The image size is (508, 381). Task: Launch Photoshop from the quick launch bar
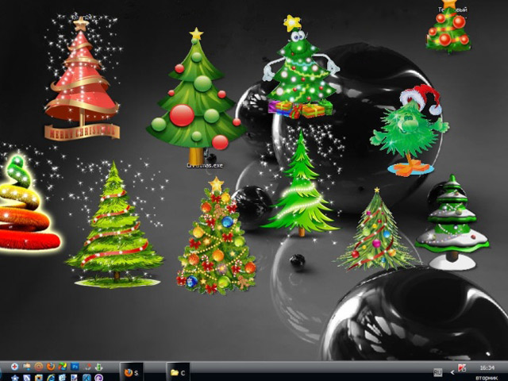coord(75,367)
